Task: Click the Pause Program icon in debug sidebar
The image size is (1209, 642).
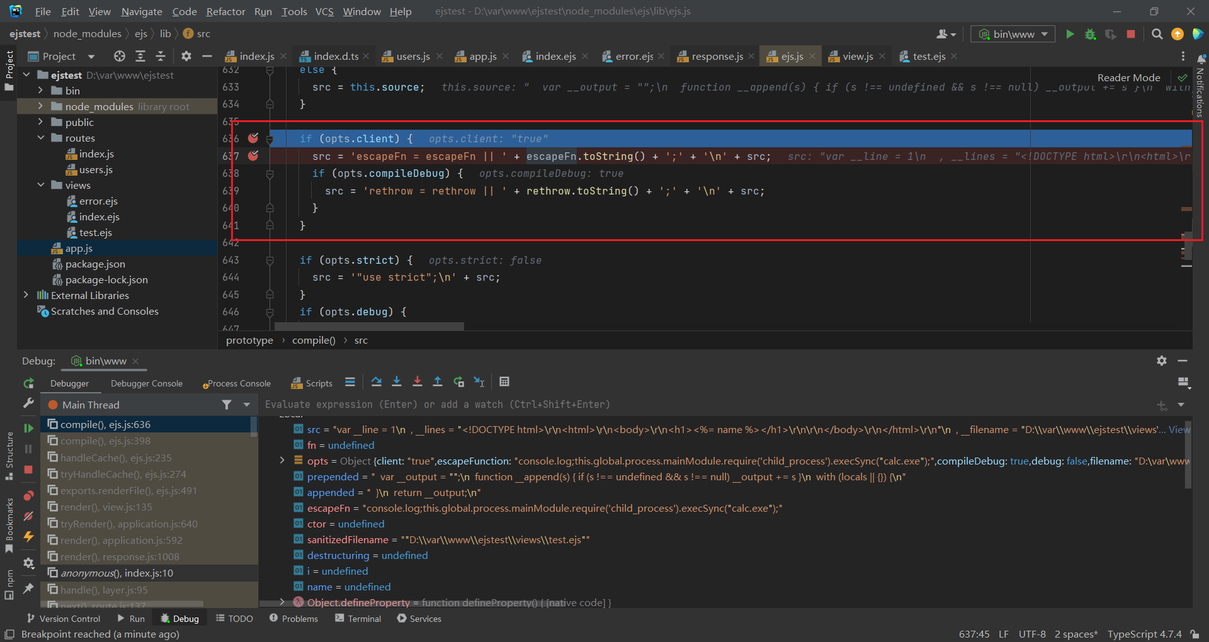Action: pos(28,449)
